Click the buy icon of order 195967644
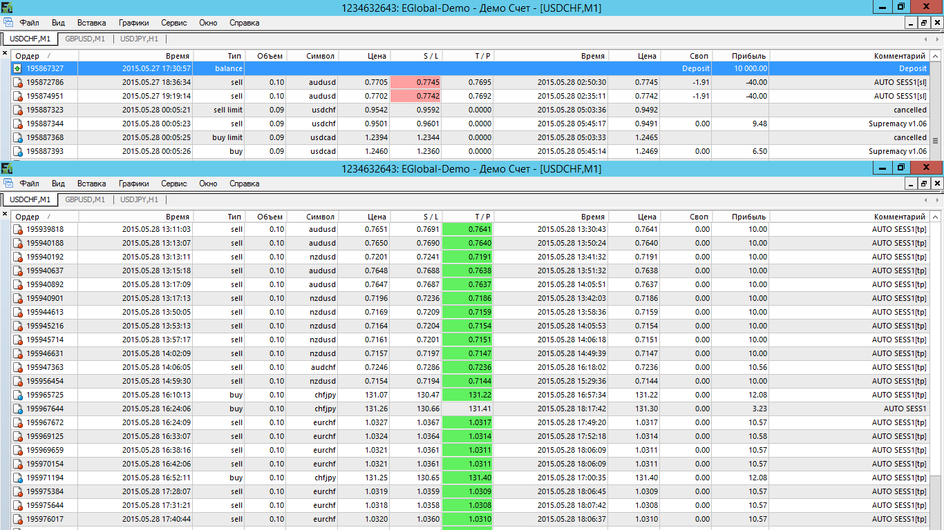The image size is (944, 530). 18,409
